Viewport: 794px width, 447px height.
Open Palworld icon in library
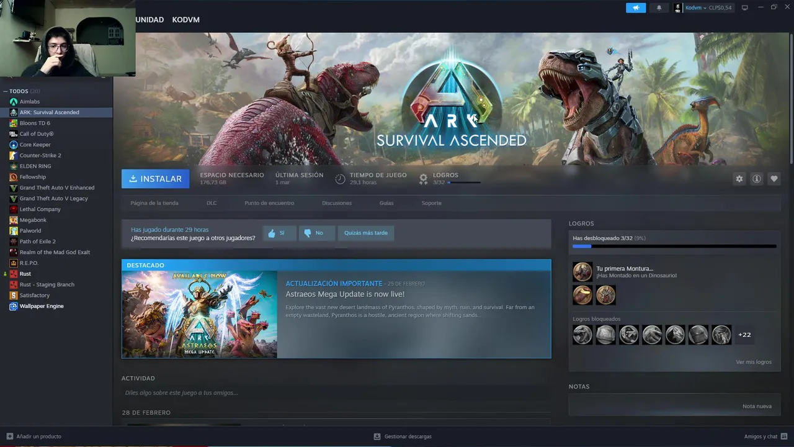tap(14, 231)
